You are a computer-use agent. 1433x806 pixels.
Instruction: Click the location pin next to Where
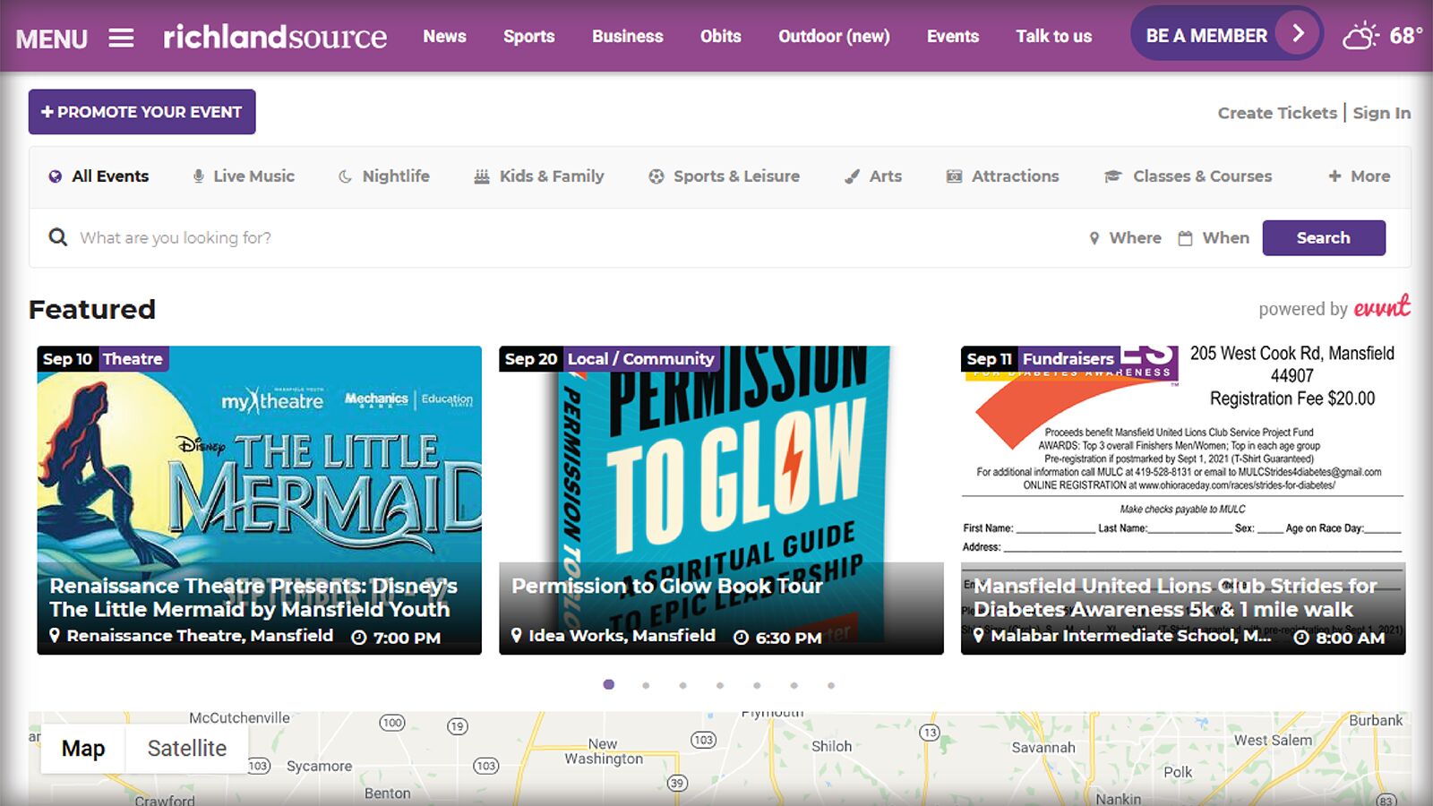tap(1094, 238)
